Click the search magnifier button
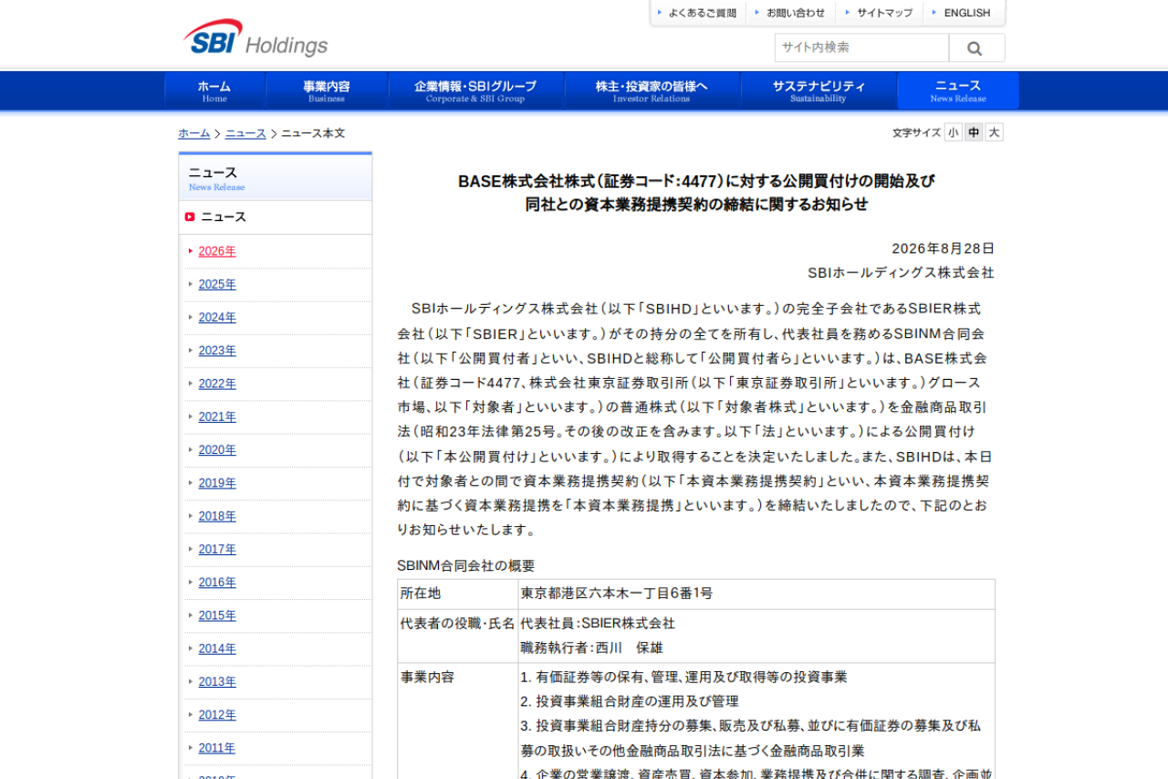This screenshot has height=779, width=1168. click(976, 47)
